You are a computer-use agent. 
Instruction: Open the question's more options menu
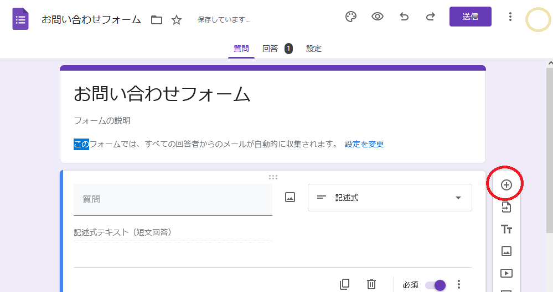(458, 284)
